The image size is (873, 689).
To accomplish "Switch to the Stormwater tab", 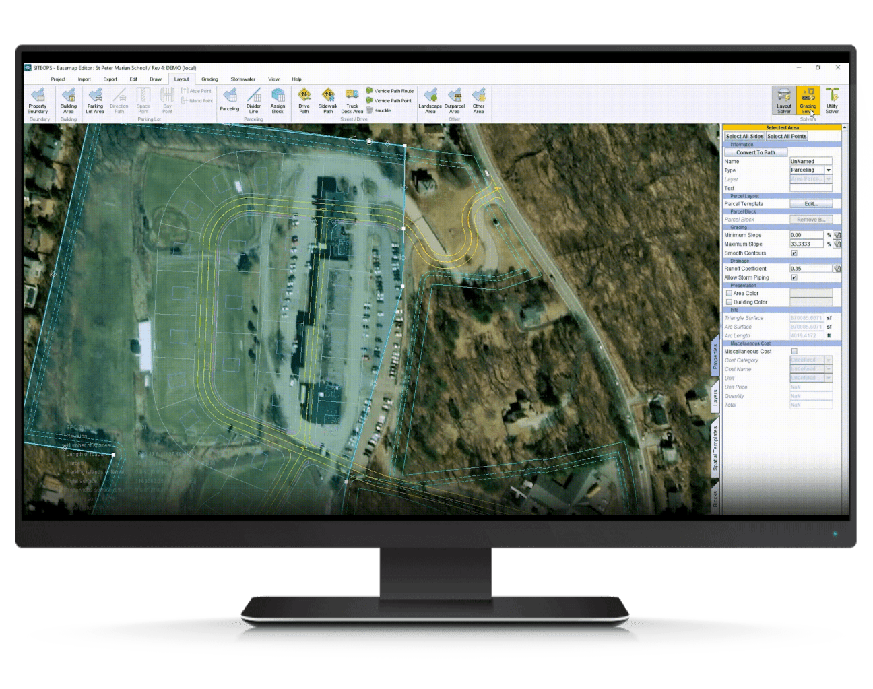I will (x=243, y=79).
